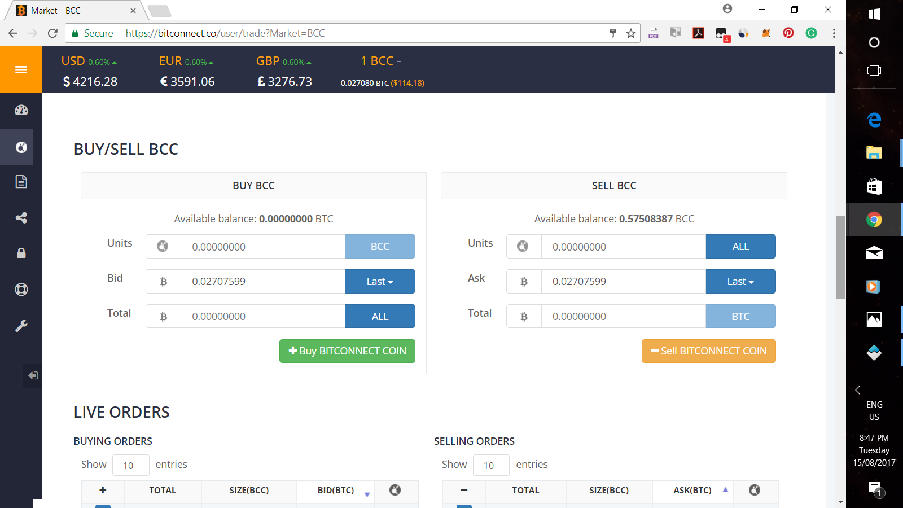Change Show entries count for Selling Orders
The width and height of the screenshot is (903, 508).
point(492,465)
